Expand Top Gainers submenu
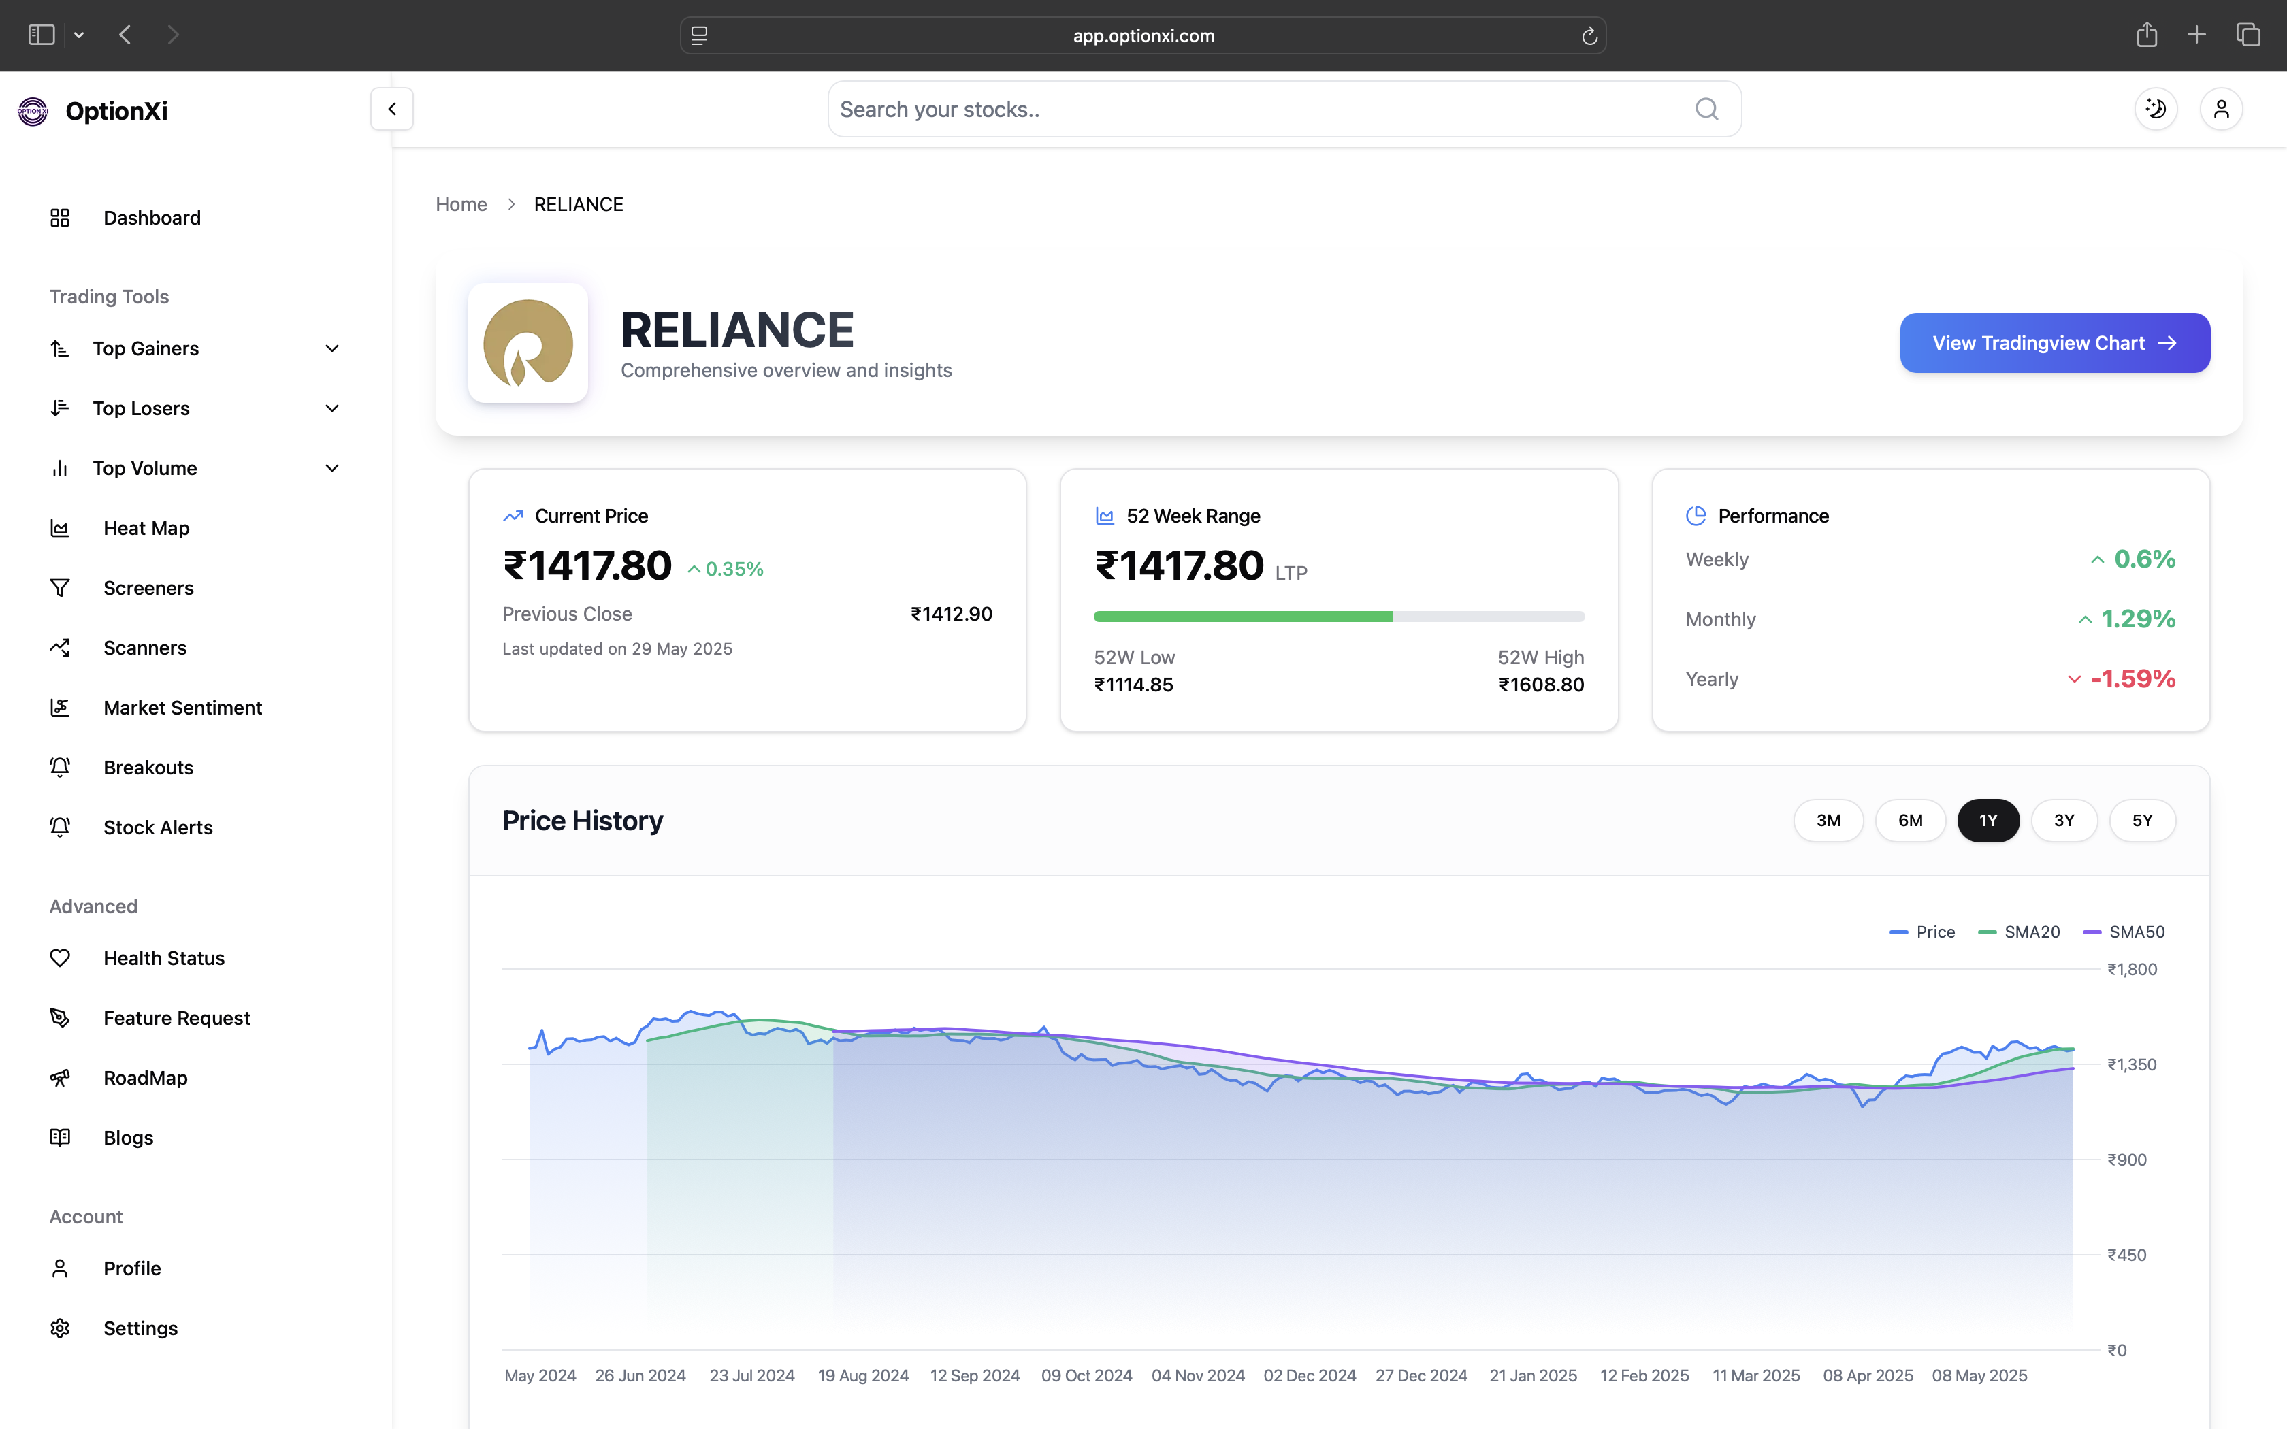 point(331,348)
